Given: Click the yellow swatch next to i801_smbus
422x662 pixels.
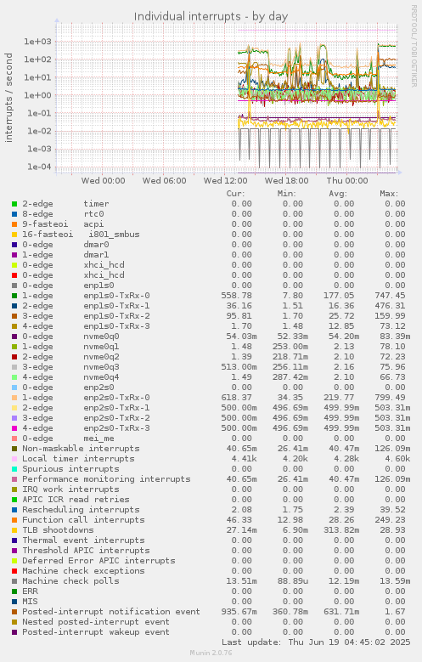Looking at the screenshot, I should coord(14,235).
